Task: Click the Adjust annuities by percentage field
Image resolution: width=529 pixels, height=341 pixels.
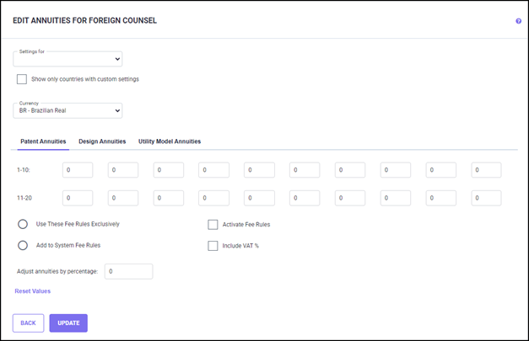Action: 128,271
